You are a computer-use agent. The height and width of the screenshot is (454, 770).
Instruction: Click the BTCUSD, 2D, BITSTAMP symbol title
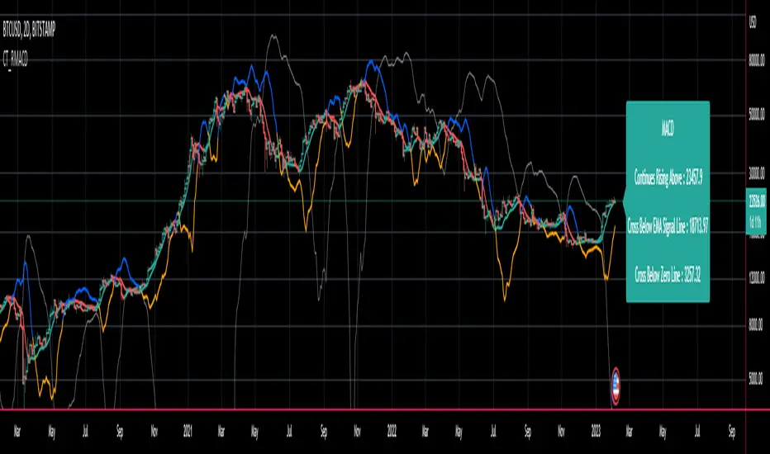[x=29, y=30]
